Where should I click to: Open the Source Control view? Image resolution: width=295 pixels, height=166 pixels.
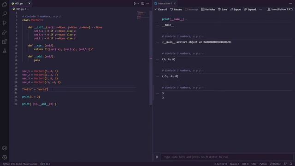tap(5, 23)
